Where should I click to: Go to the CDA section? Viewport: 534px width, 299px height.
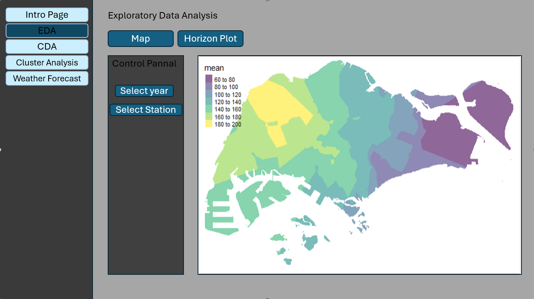click(x=47, y=47)
